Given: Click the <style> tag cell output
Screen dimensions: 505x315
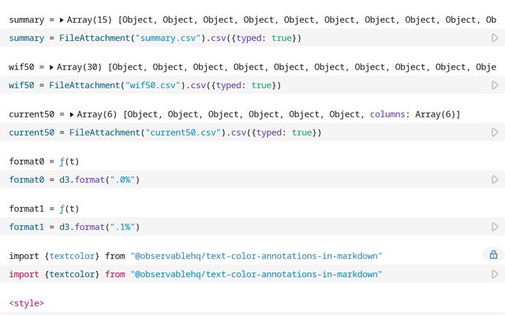Looking at the screenshot, I should point(26,303).
